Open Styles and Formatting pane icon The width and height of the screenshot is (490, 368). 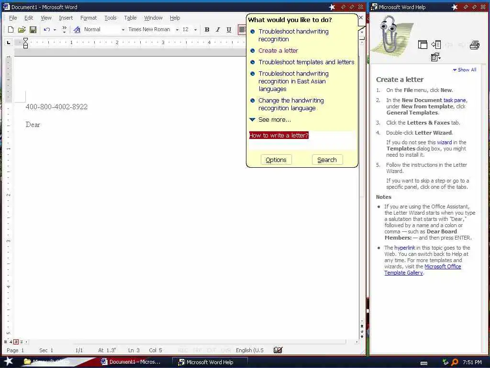(x=77, y=30)
